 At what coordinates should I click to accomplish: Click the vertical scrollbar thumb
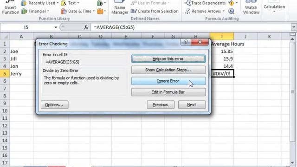(x=293, y=92)
